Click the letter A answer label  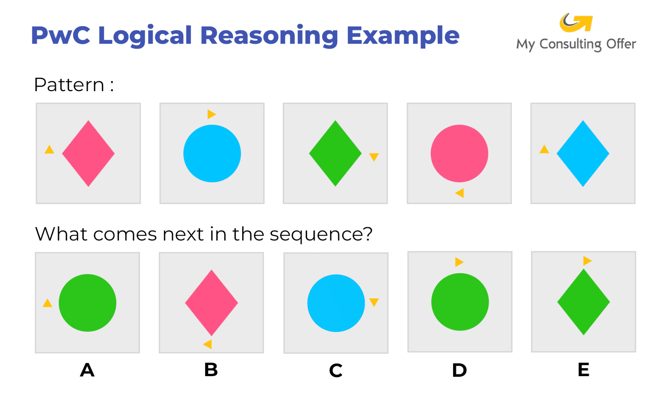click(x=87, y=370)
